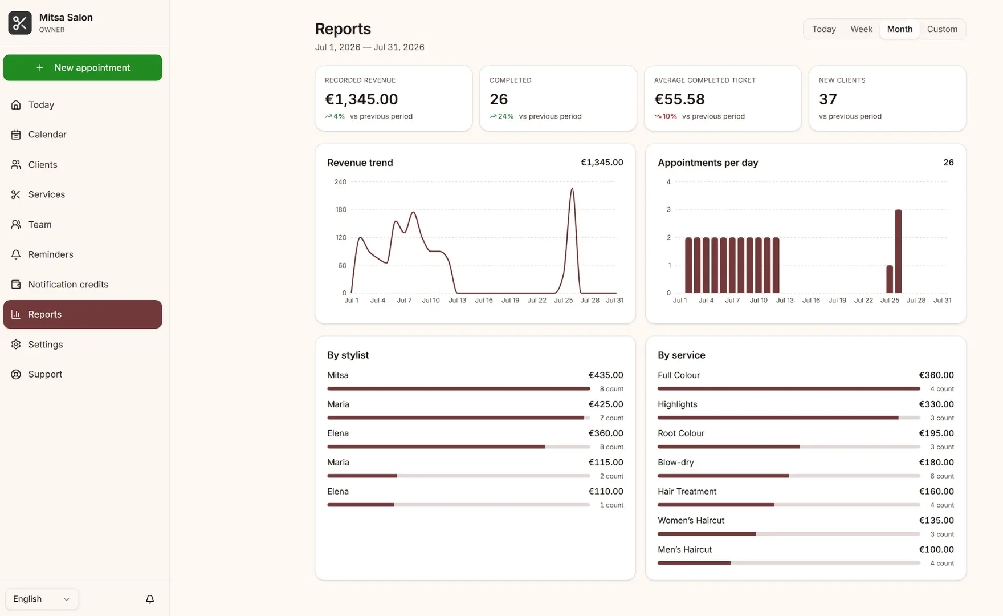Click the average ticket downward trend icon
The width and height of the screenshot is (1003, 616).
658,116
